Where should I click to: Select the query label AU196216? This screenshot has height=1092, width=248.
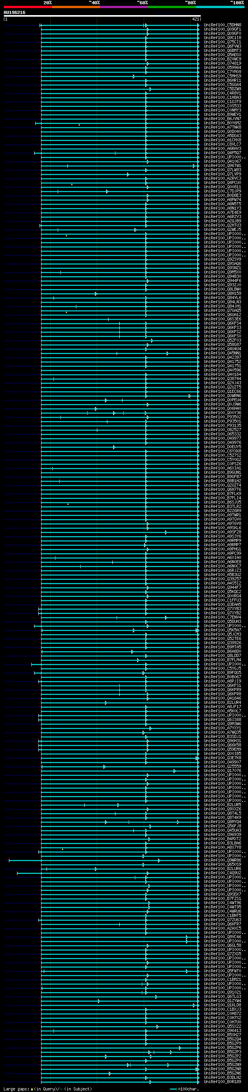click(x=14, y=13)
